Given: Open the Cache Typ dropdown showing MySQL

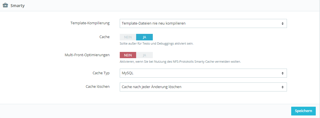Looking at the screenshot, I should pos(203,73).
